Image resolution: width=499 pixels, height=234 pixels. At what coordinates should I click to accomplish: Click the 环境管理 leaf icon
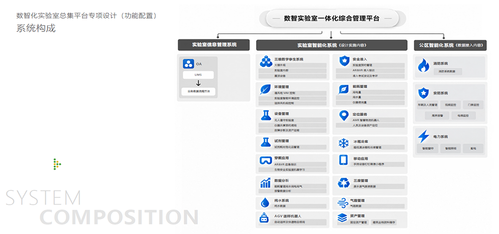point(265,89)
